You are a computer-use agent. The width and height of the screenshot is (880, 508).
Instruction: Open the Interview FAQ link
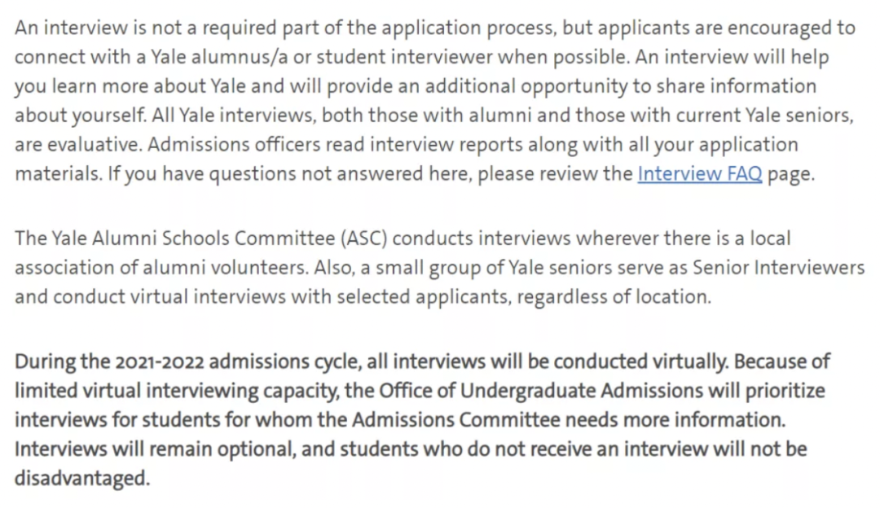(x=699, y=174)
